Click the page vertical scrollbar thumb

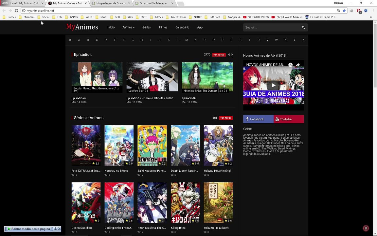pyautogui.click(x=375, y=55)
